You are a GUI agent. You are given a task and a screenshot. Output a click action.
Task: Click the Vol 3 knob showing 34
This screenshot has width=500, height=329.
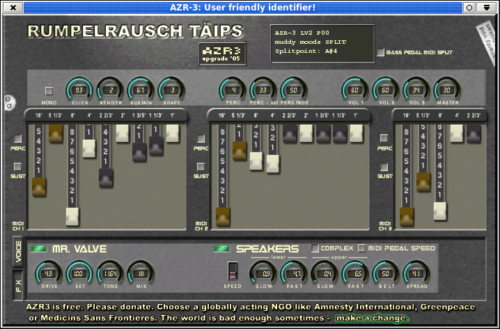click(416, 90)
